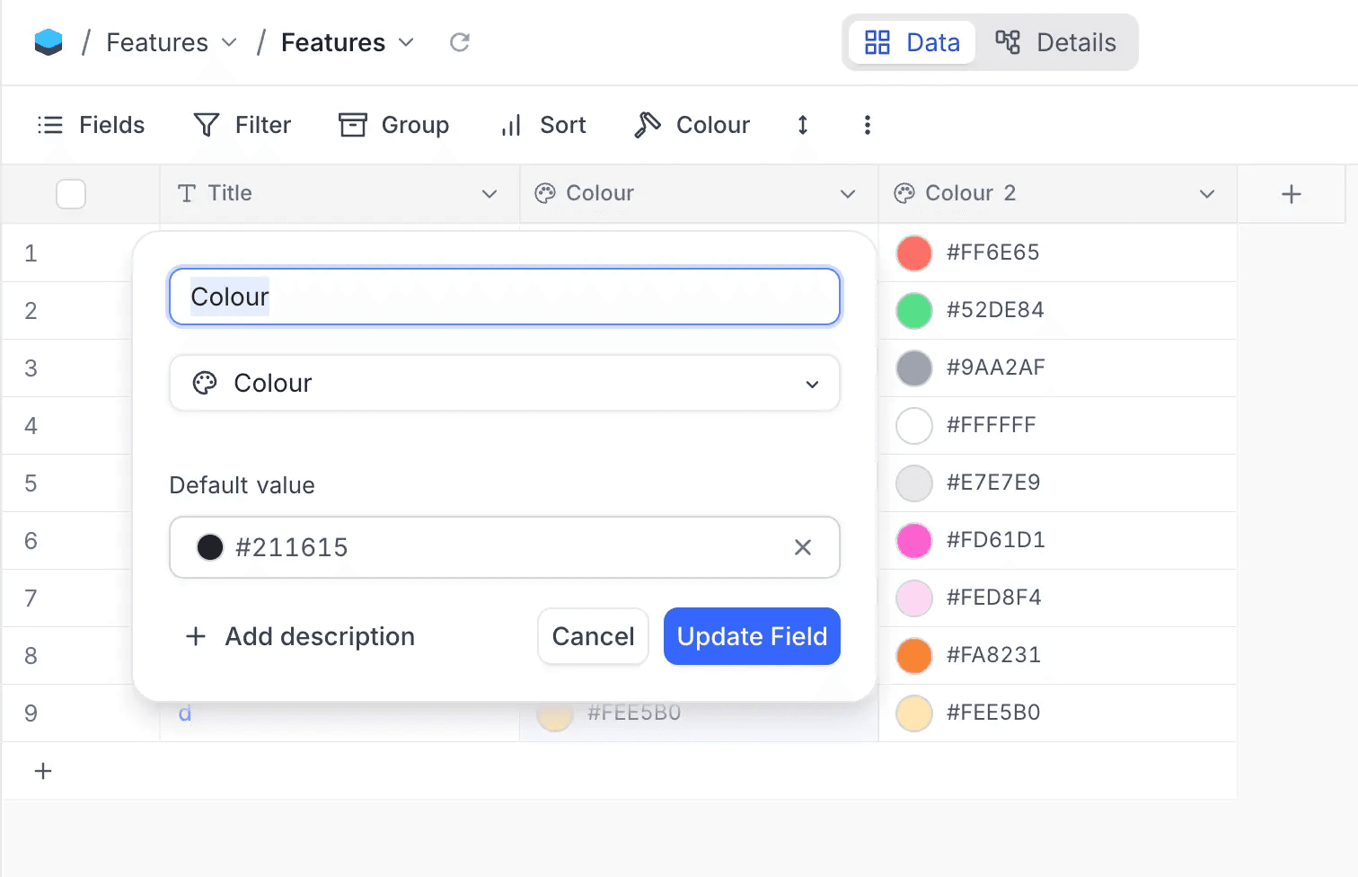
Task: Click the row height arrows icon
Action: [803, 125]
